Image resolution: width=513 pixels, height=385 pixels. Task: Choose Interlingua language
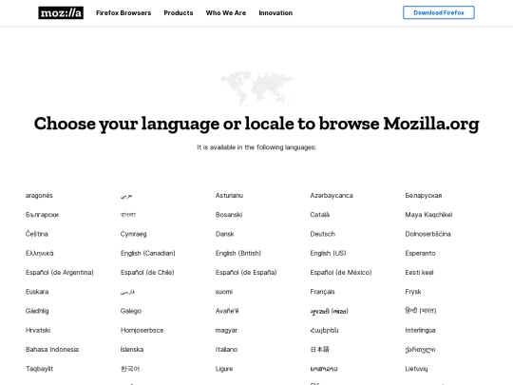(420, 330)
